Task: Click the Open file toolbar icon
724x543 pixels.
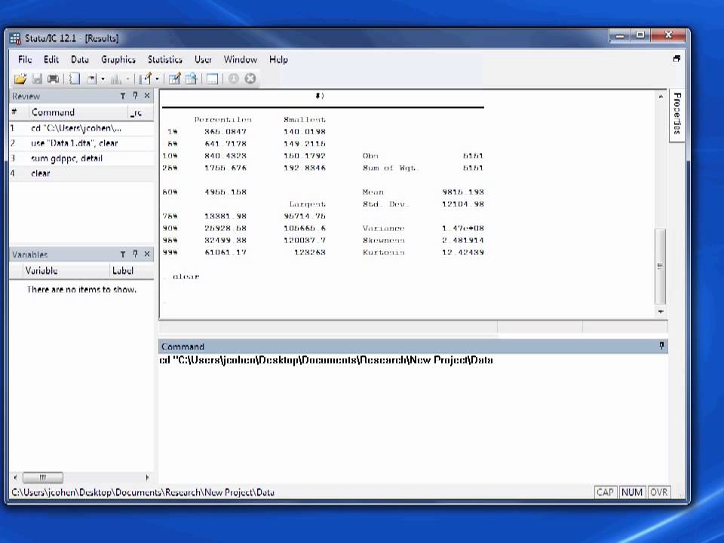Action: pyautogui.click(x=20, y=79)
